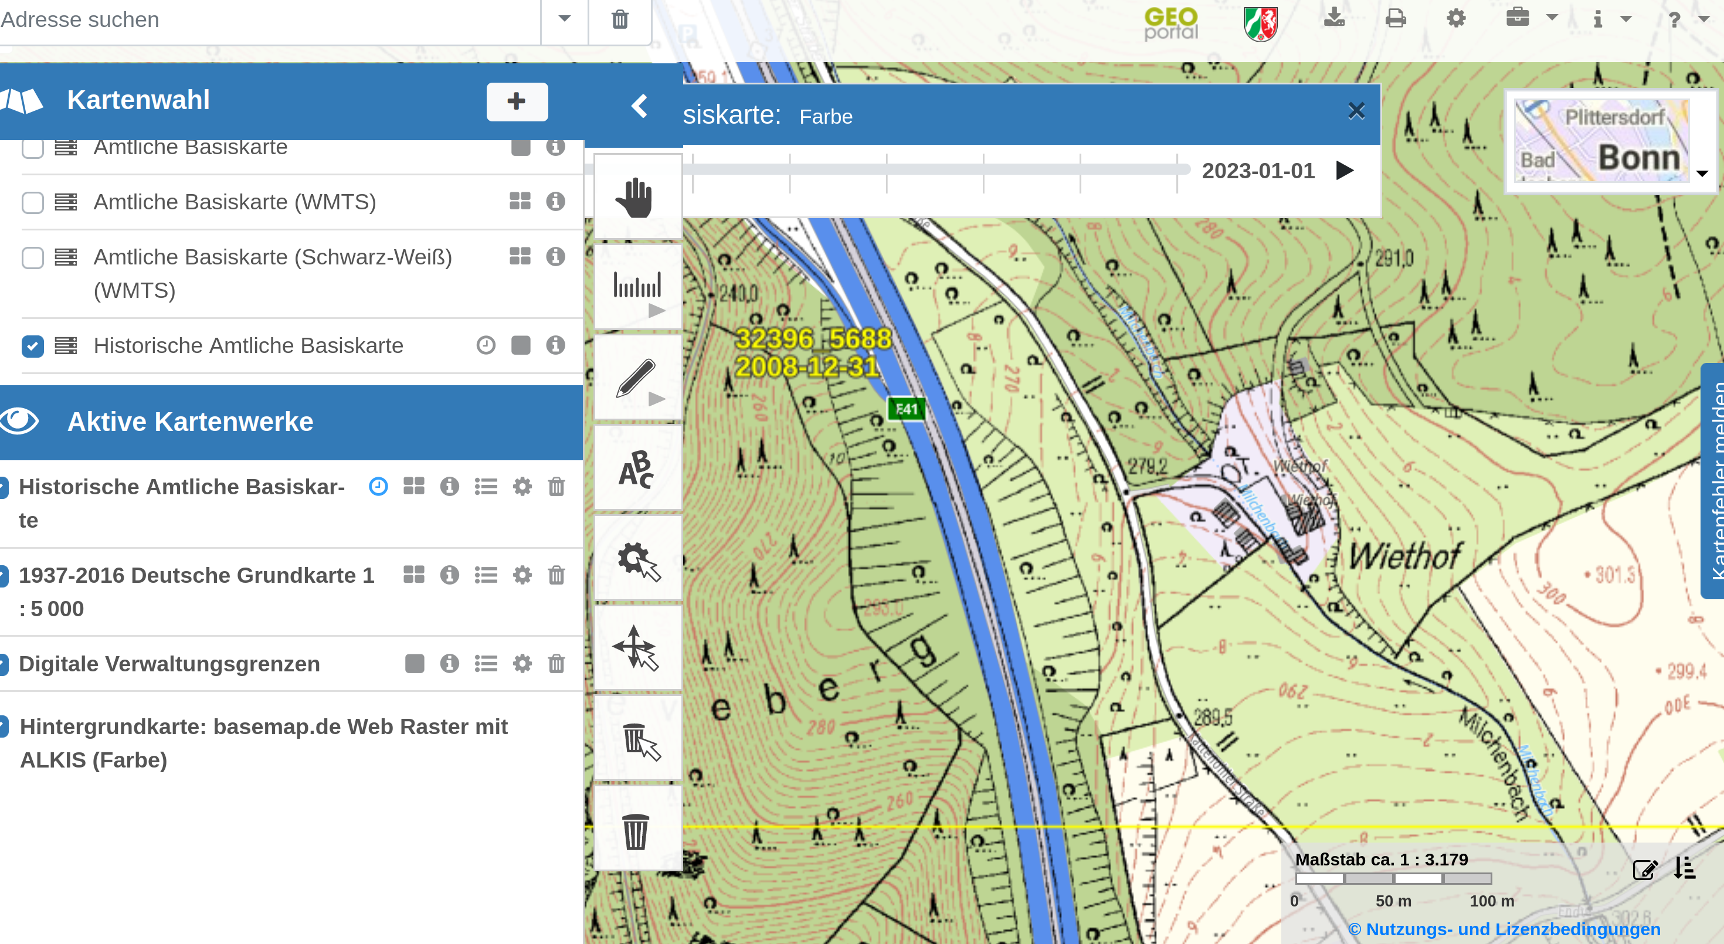Viewport: 1724px width, 944px height.
Task: Open opacity square for Historische Amtliche Basiskarte
Action: click(521, 345)
